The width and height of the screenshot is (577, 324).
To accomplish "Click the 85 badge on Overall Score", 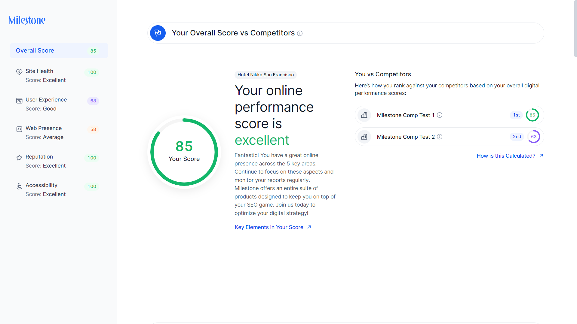I will [93, 51].
